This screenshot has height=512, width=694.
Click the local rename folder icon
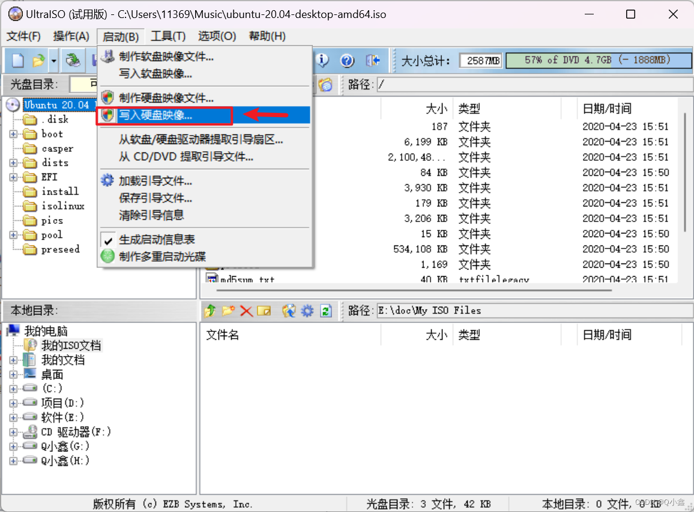tap(264, 311)
